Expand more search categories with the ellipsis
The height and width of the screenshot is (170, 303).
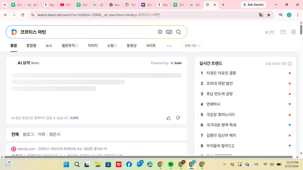coord(169,46)
